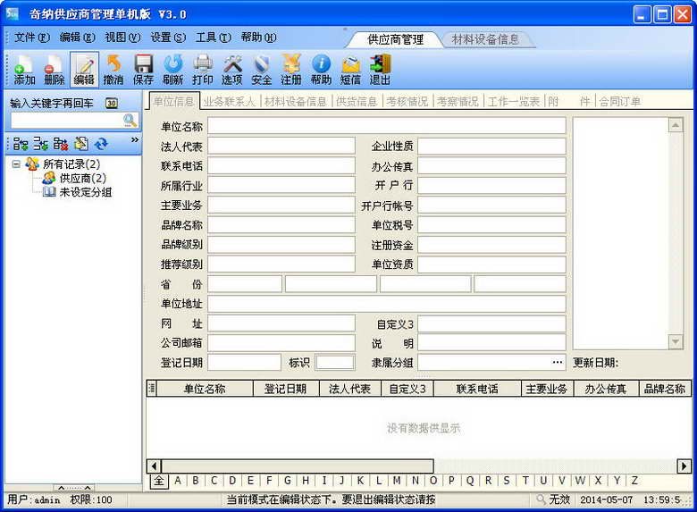The height and width of the screenshot is (512, 697).
Task: Click the 标识 color box
Action: (335, 363)
